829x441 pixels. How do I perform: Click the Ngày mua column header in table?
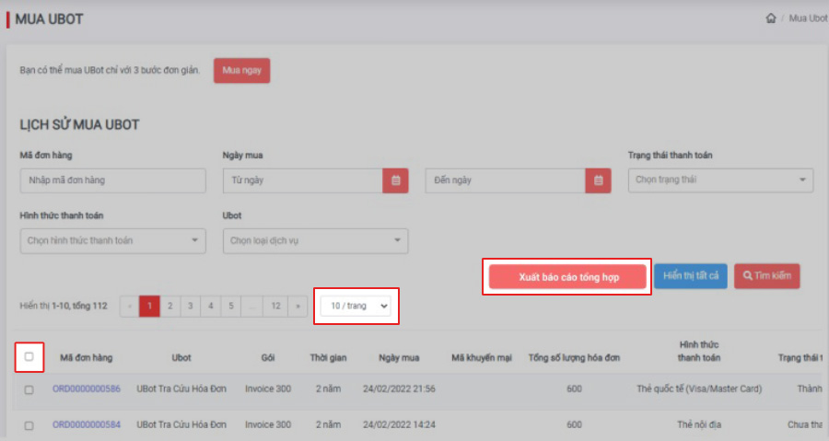(x=399, y=358)
